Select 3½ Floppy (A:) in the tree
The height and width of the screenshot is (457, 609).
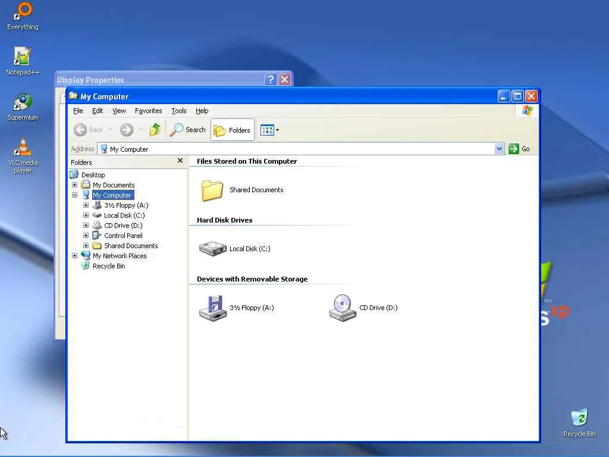coord(126,205)
